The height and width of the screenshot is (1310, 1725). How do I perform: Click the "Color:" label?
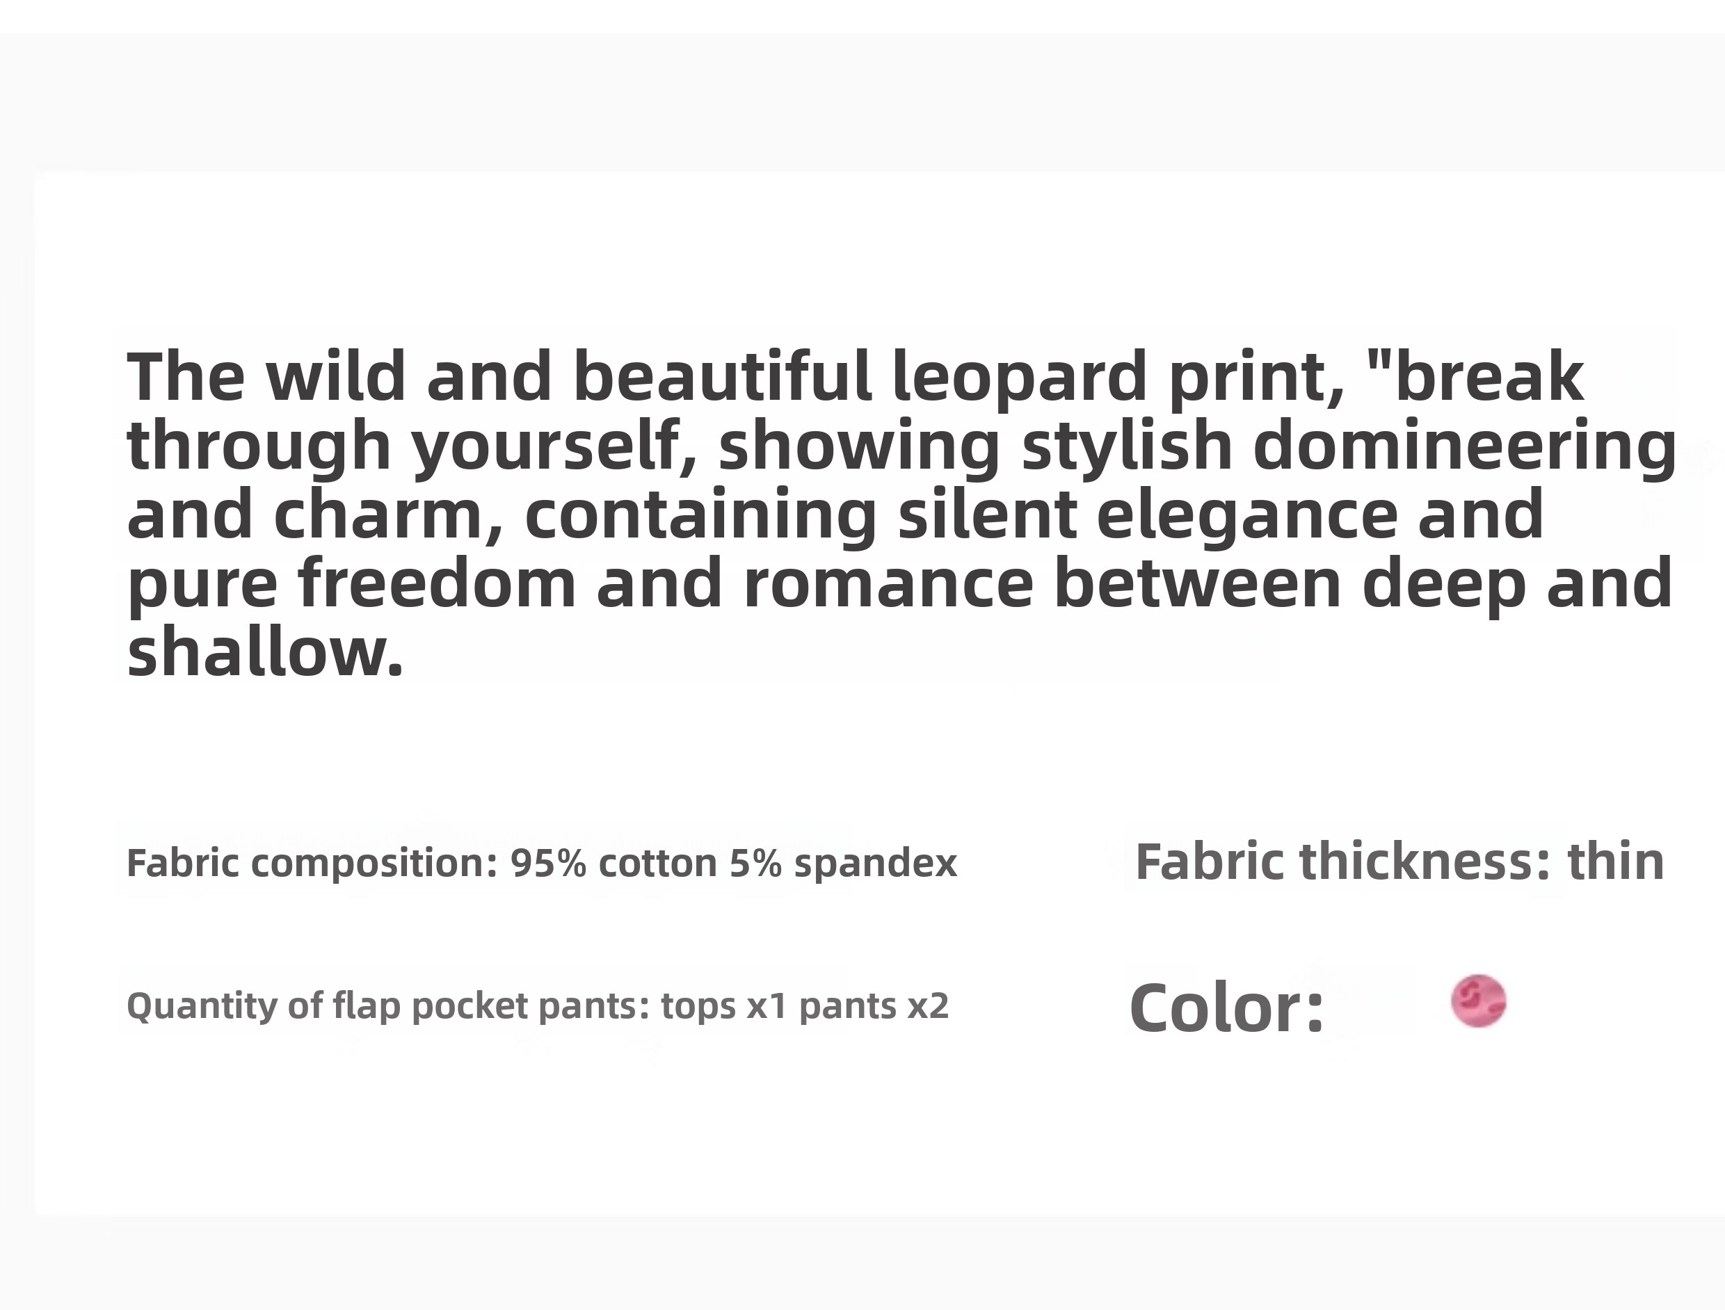point(1227,1008)
